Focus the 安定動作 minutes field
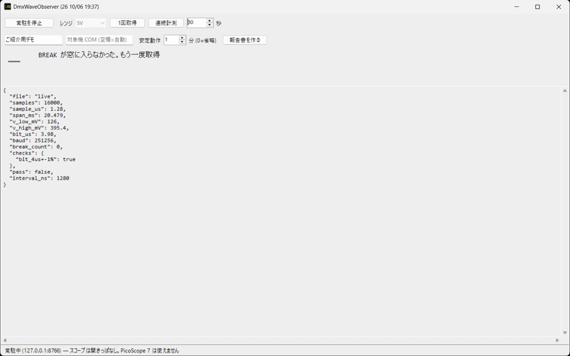 click(171, 39)
